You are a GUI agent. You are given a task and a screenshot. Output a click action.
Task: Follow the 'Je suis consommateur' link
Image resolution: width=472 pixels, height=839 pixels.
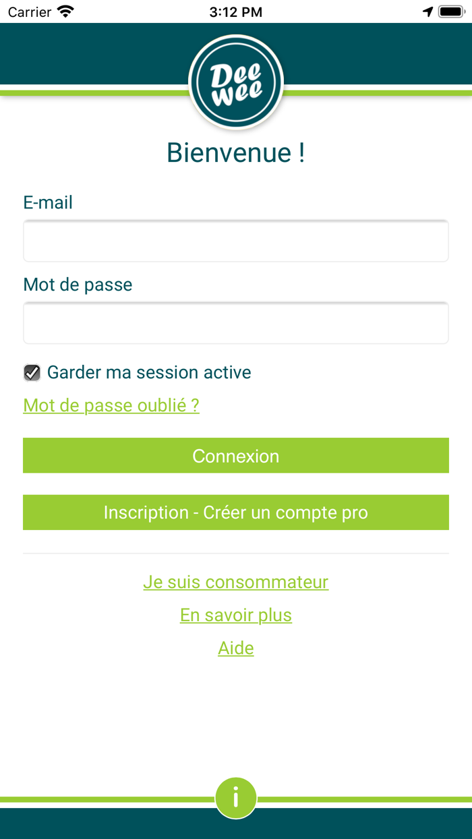236,582
